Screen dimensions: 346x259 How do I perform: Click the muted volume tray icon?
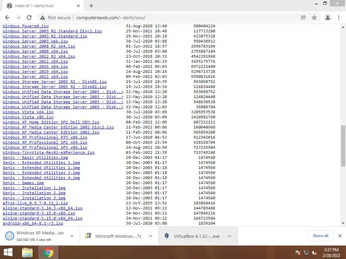pyautogui.click(x=314, y=253)
